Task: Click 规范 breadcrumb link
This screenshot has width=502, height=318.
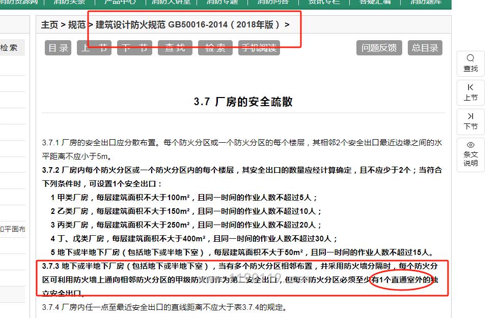Action: point(77,24)
